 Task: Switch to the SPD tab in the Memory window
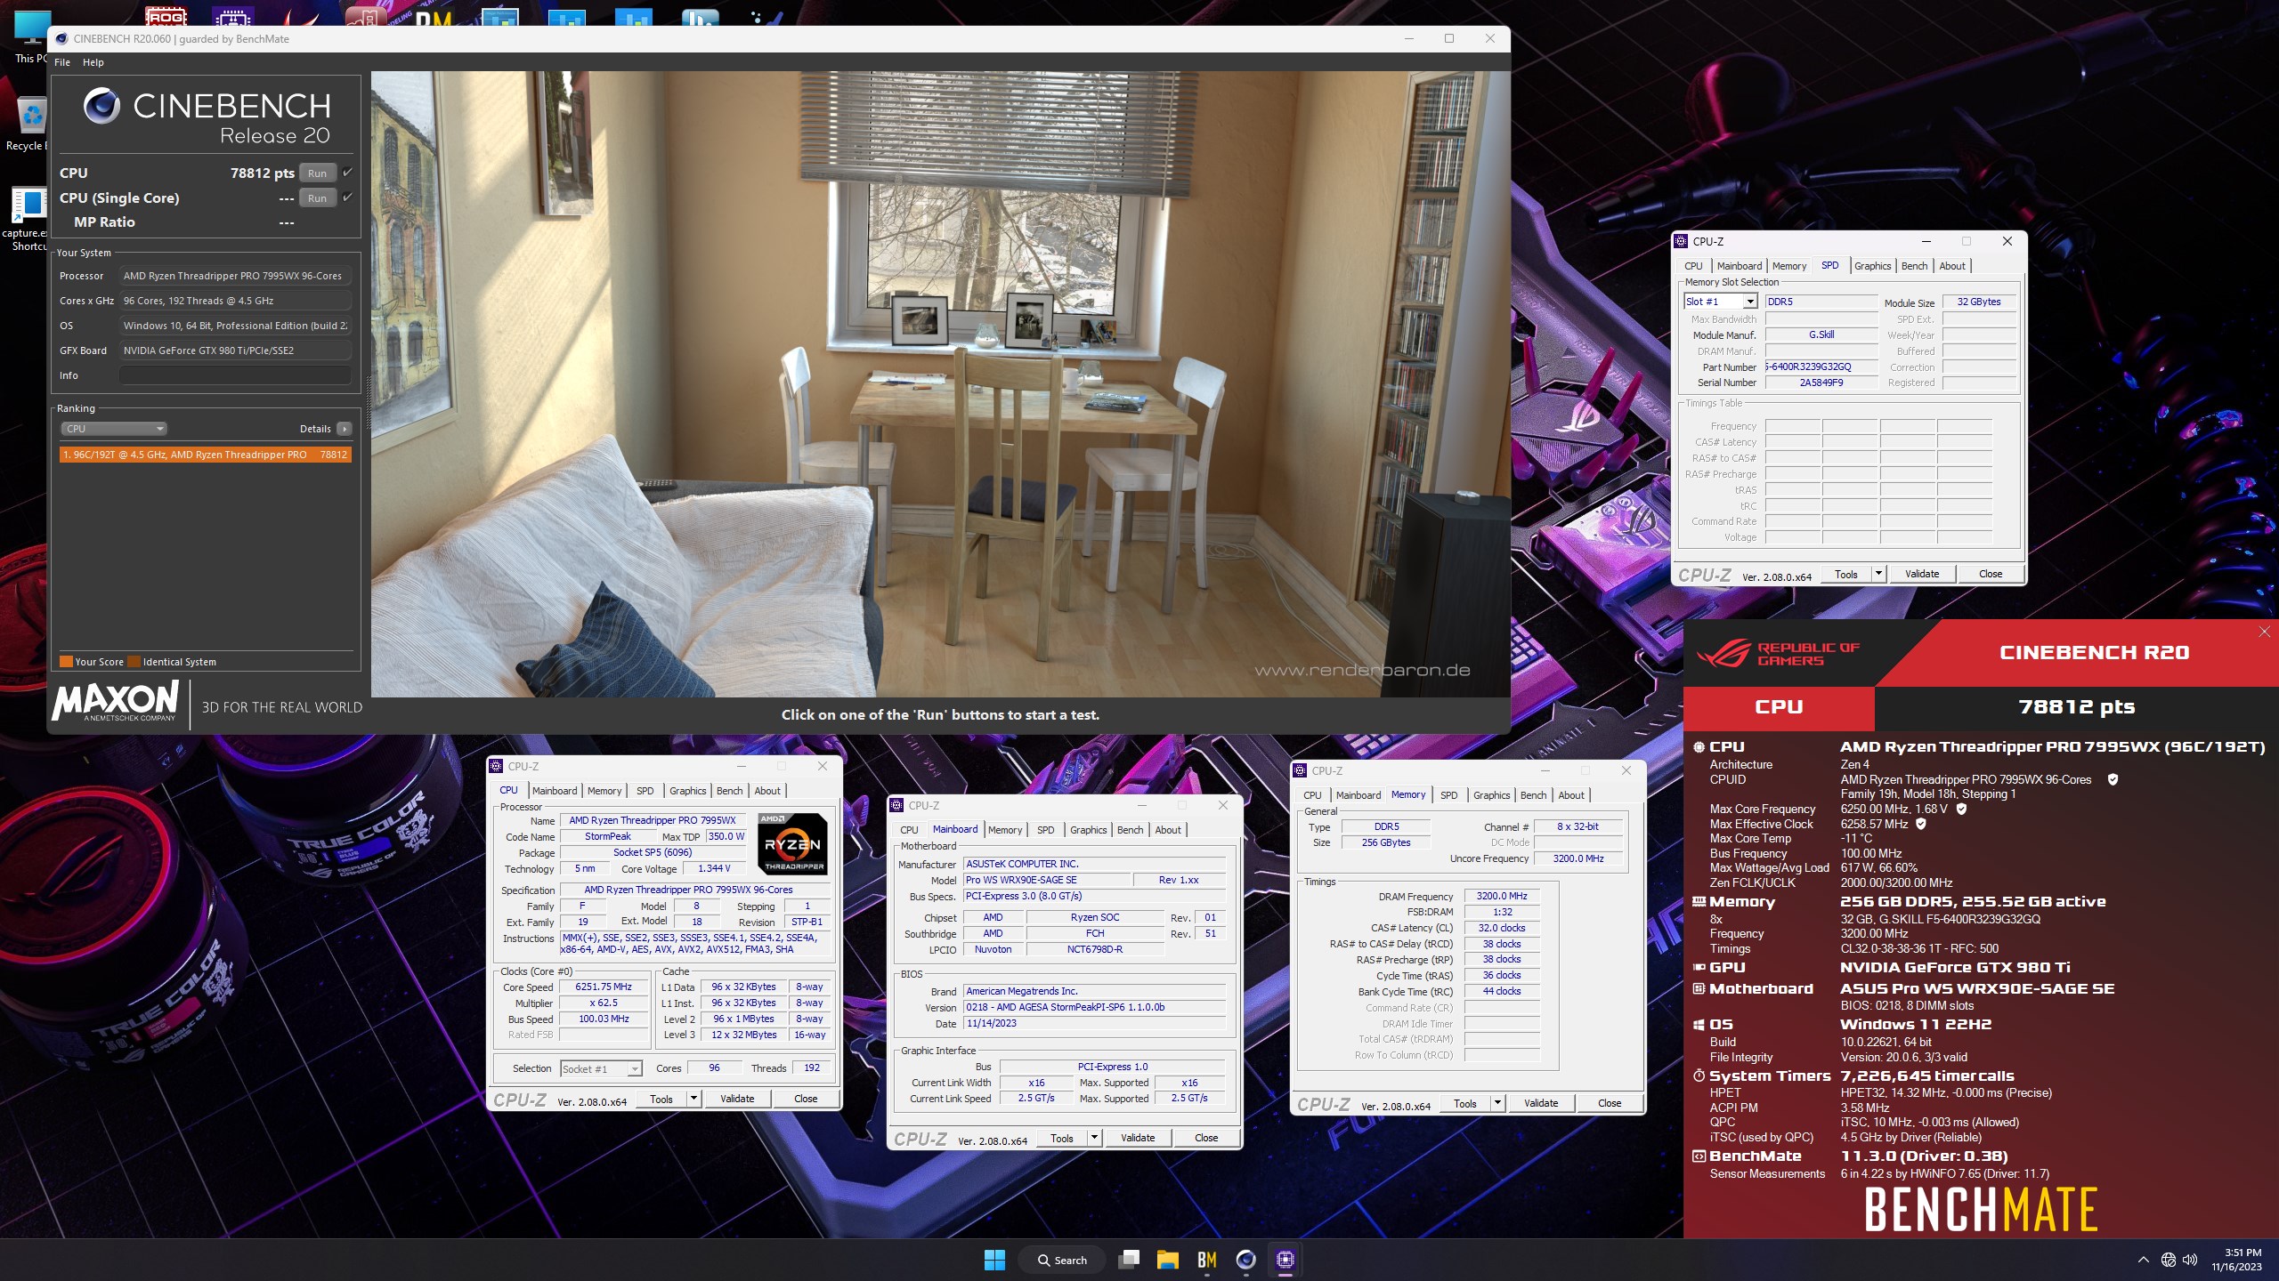1448,795
